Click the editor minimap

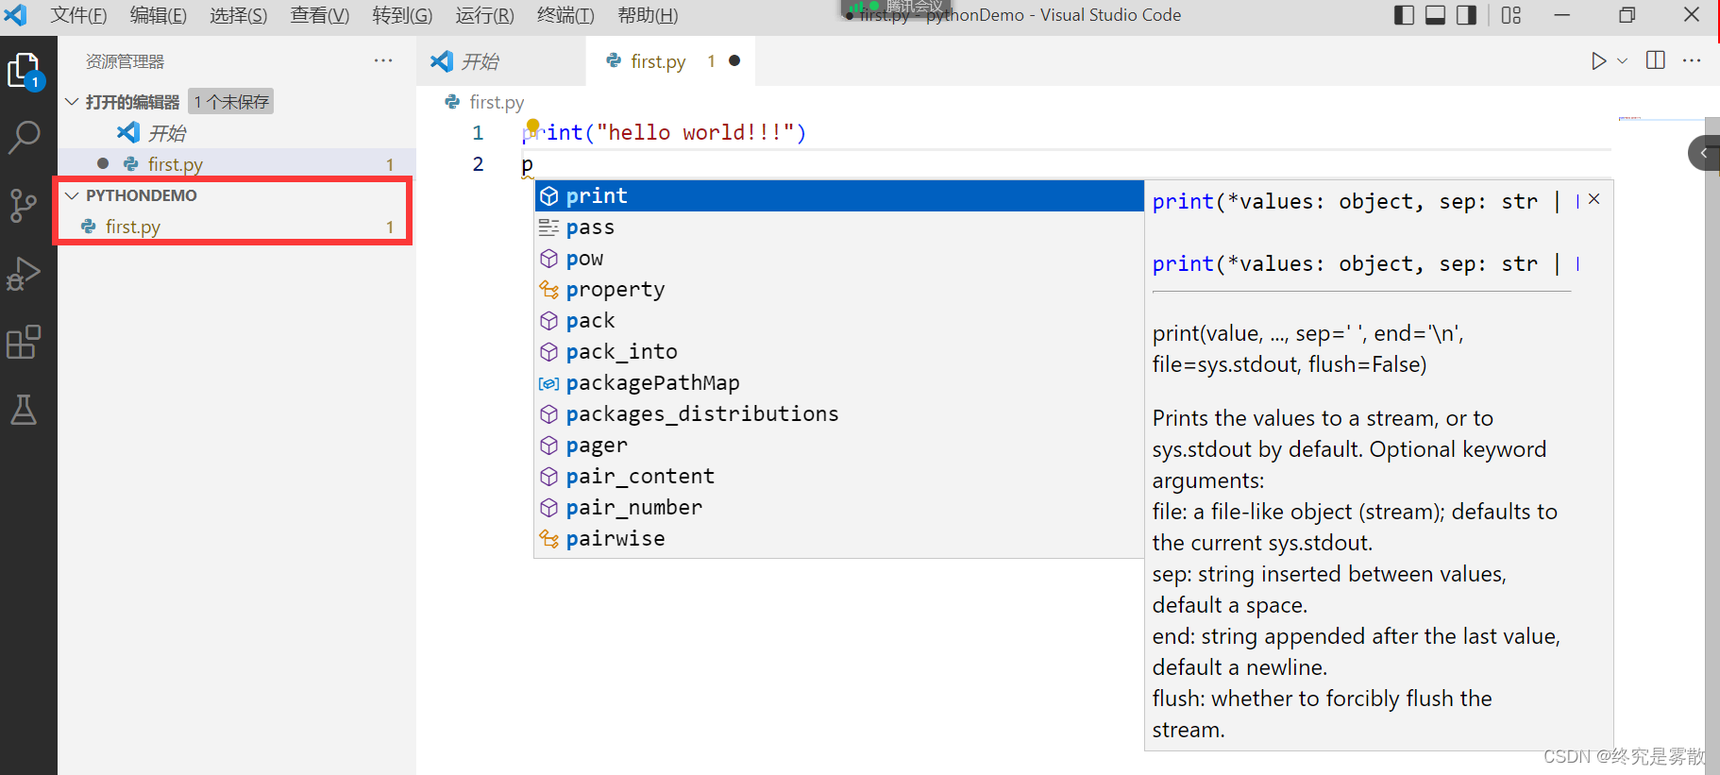1661,120
